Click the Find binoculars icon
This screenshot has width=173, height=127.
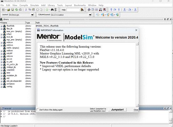click(52, 10)
